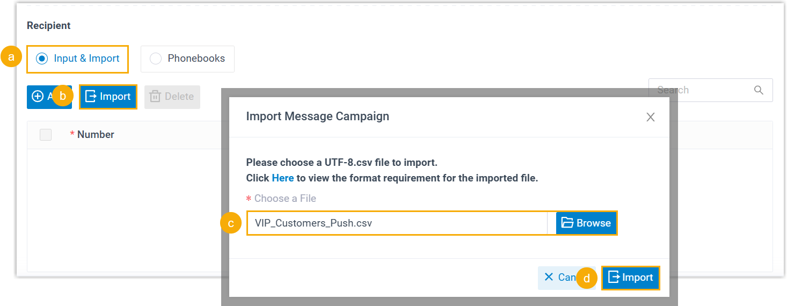Close the Import Message Campaign dialog
This screenshot has height=306, width=787.
point(651,117)
